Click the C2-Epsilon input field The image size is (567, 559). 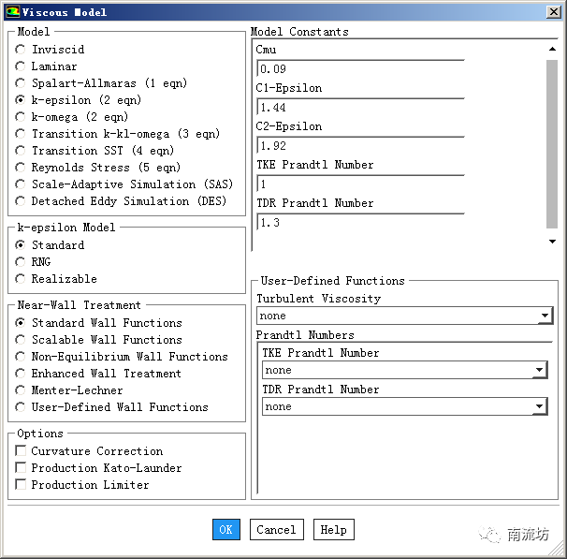[x=360, y=145]
